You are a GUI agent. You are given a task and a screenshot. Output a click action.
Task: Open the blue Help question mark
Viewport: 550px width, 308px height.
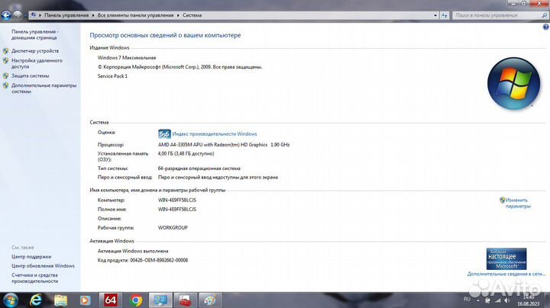tap(545, 27)
